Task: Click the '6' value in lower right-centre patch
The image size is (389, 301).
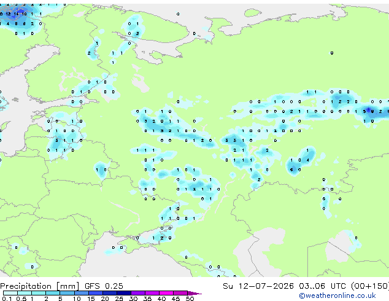Action: 291,170
